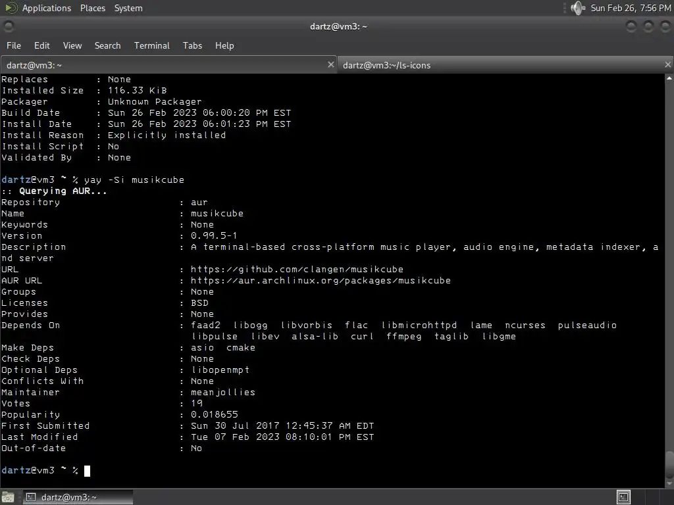The width and height of the screenshot is (674, 505).
Task: Click the 'Explicitly installed' text
Action: [x=167, y=135]
